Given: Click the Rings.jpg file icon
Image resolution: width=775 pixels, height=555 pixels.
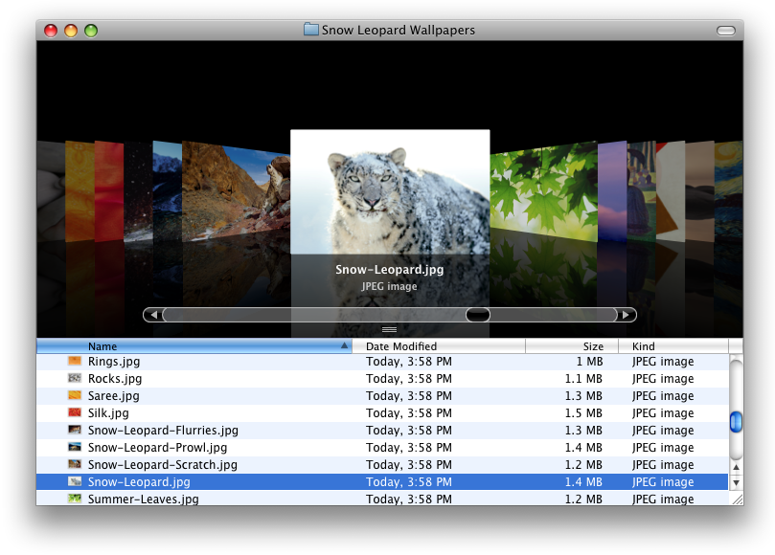Looking at the screenshot, I should click(75, 362).
